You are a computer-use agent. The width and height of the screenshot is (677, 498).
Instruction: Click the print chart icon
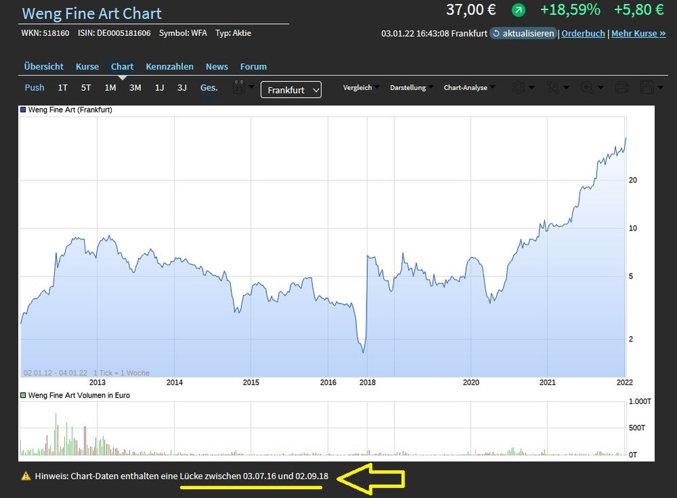coord(621,87)
